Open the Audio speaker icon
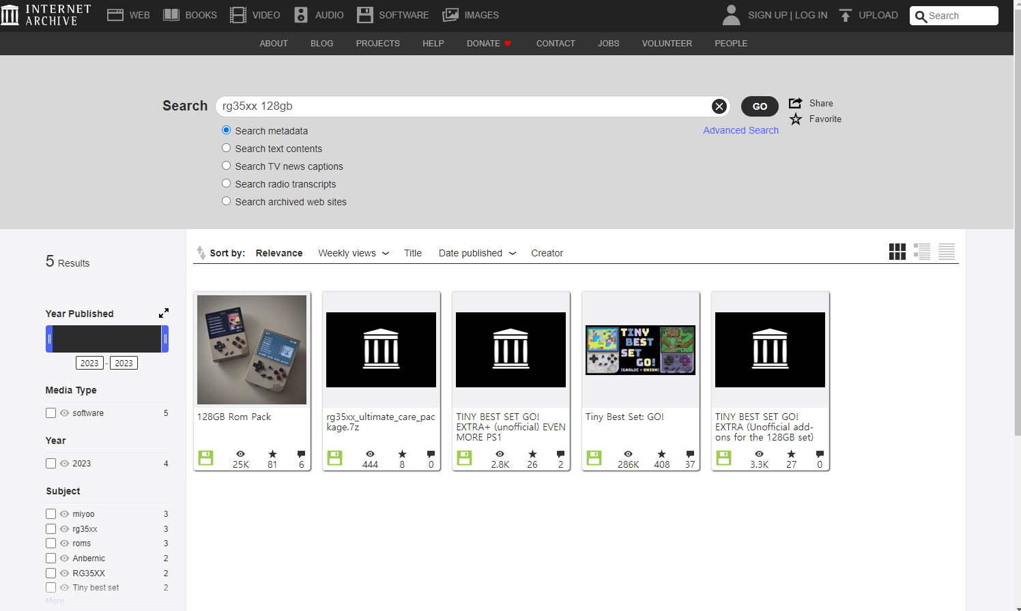 (x=301, y=15)
